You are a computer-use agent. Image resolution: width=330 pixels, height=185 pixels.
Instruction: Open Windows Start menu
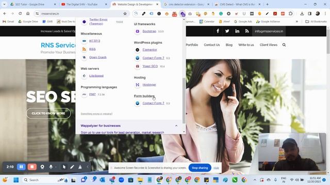tap(16, 180)
